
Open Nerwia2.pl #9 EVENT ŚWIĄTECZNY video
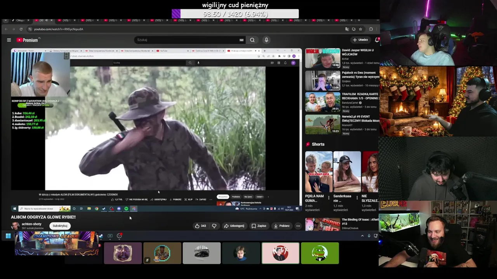tap(323, 124)
